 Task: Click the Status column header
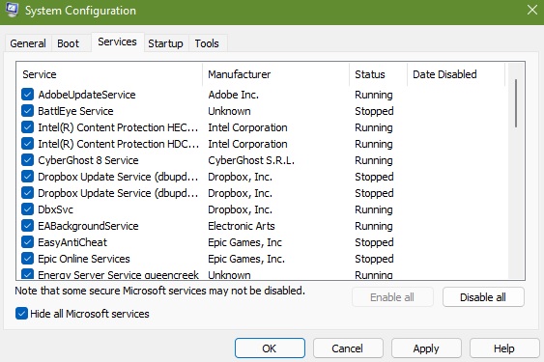pos(378,74)
